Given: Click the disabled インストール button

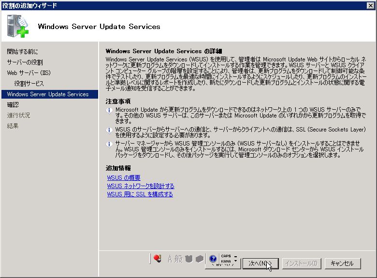Looking at the screenshot, I should [x=302, y=263].
